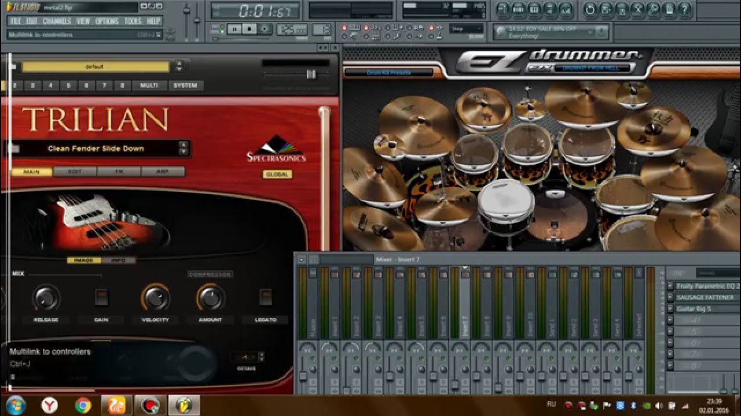Switch to Trilian FX tab
The height and width of the screenshot is (416, 741).
[x=119, y=172]
